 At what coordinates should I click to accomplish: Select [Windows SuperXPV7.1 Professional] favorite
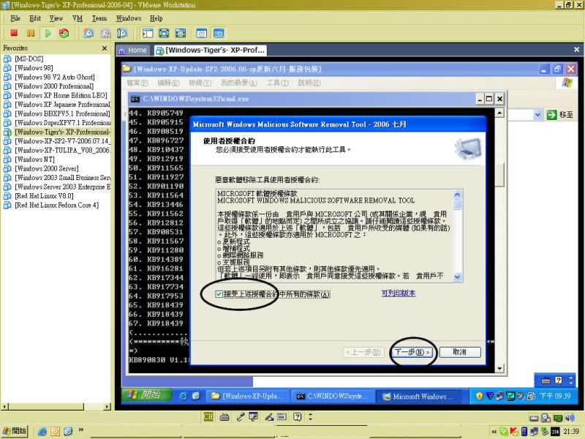(63, 123)
